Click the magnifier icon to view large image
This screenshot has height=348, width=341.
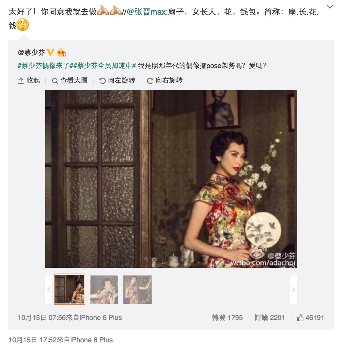pyautogui.click(x=55, y=80)
